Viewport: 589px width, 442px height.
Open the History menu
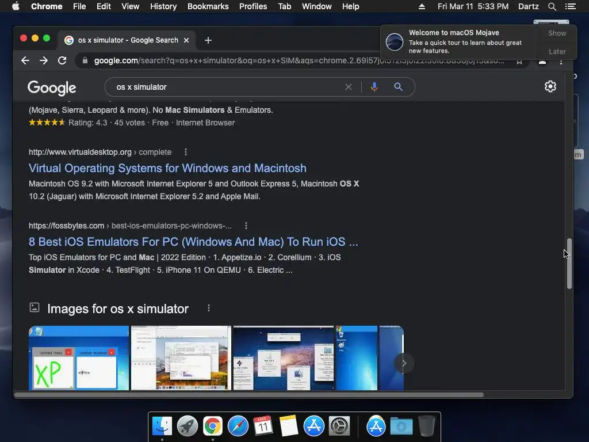click(163, 6)
